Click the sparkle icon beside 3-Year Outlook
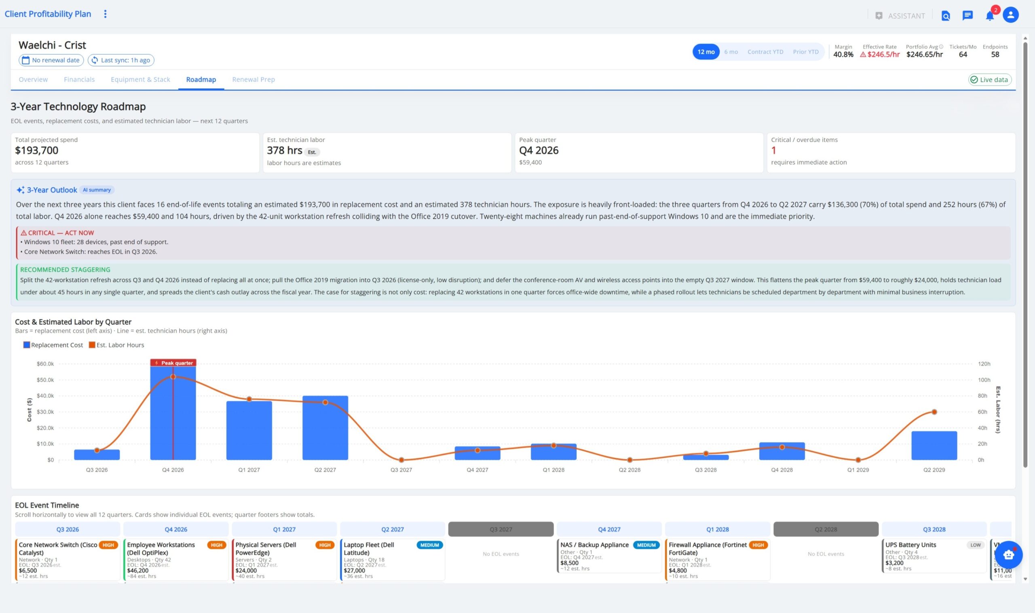1035x613 pixels. coord(20,190)
